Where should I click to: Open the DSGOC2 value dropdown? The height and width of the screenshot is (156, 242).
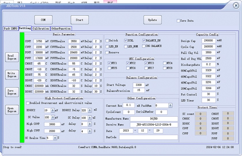(53, 110)
